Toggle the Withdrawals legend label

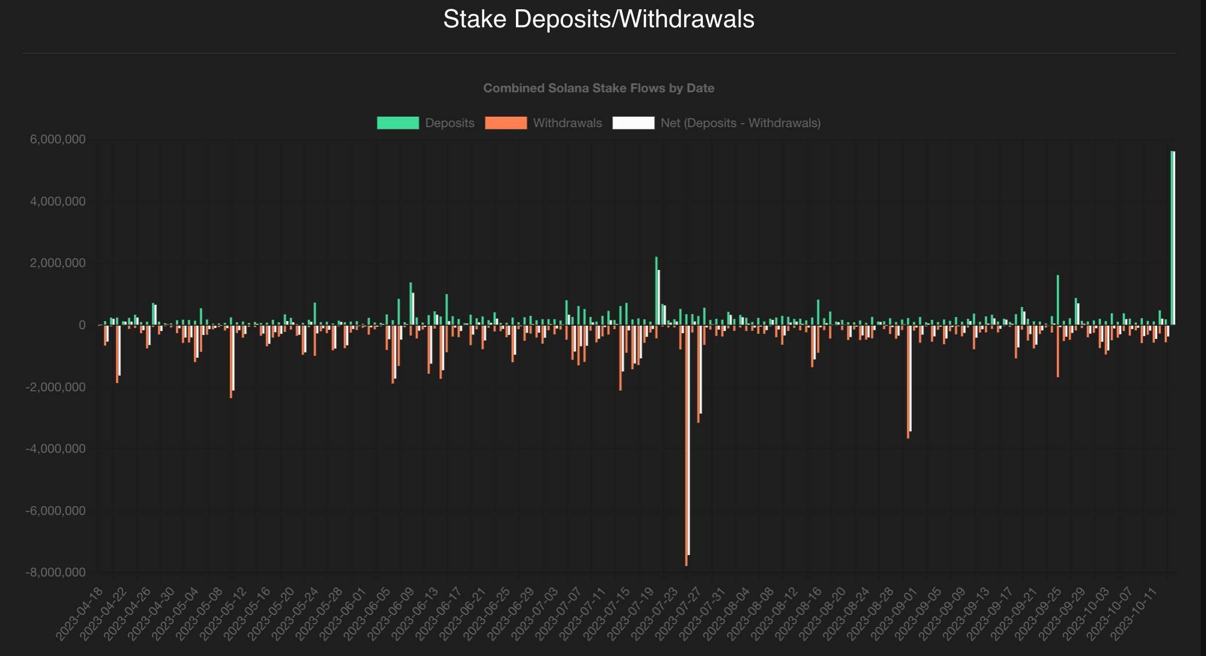point(567,123)
